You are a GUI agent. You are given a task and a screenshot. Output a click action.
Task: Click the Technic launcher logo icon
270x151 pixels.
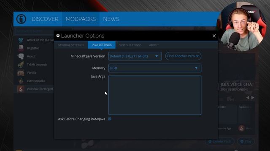point(21,19)
